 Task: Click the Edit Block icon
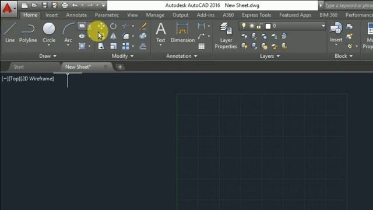click(350, 36)
